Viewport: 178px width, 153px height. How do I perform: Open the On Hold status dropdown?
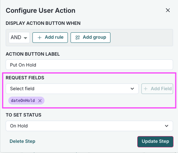tap(89, 126)
